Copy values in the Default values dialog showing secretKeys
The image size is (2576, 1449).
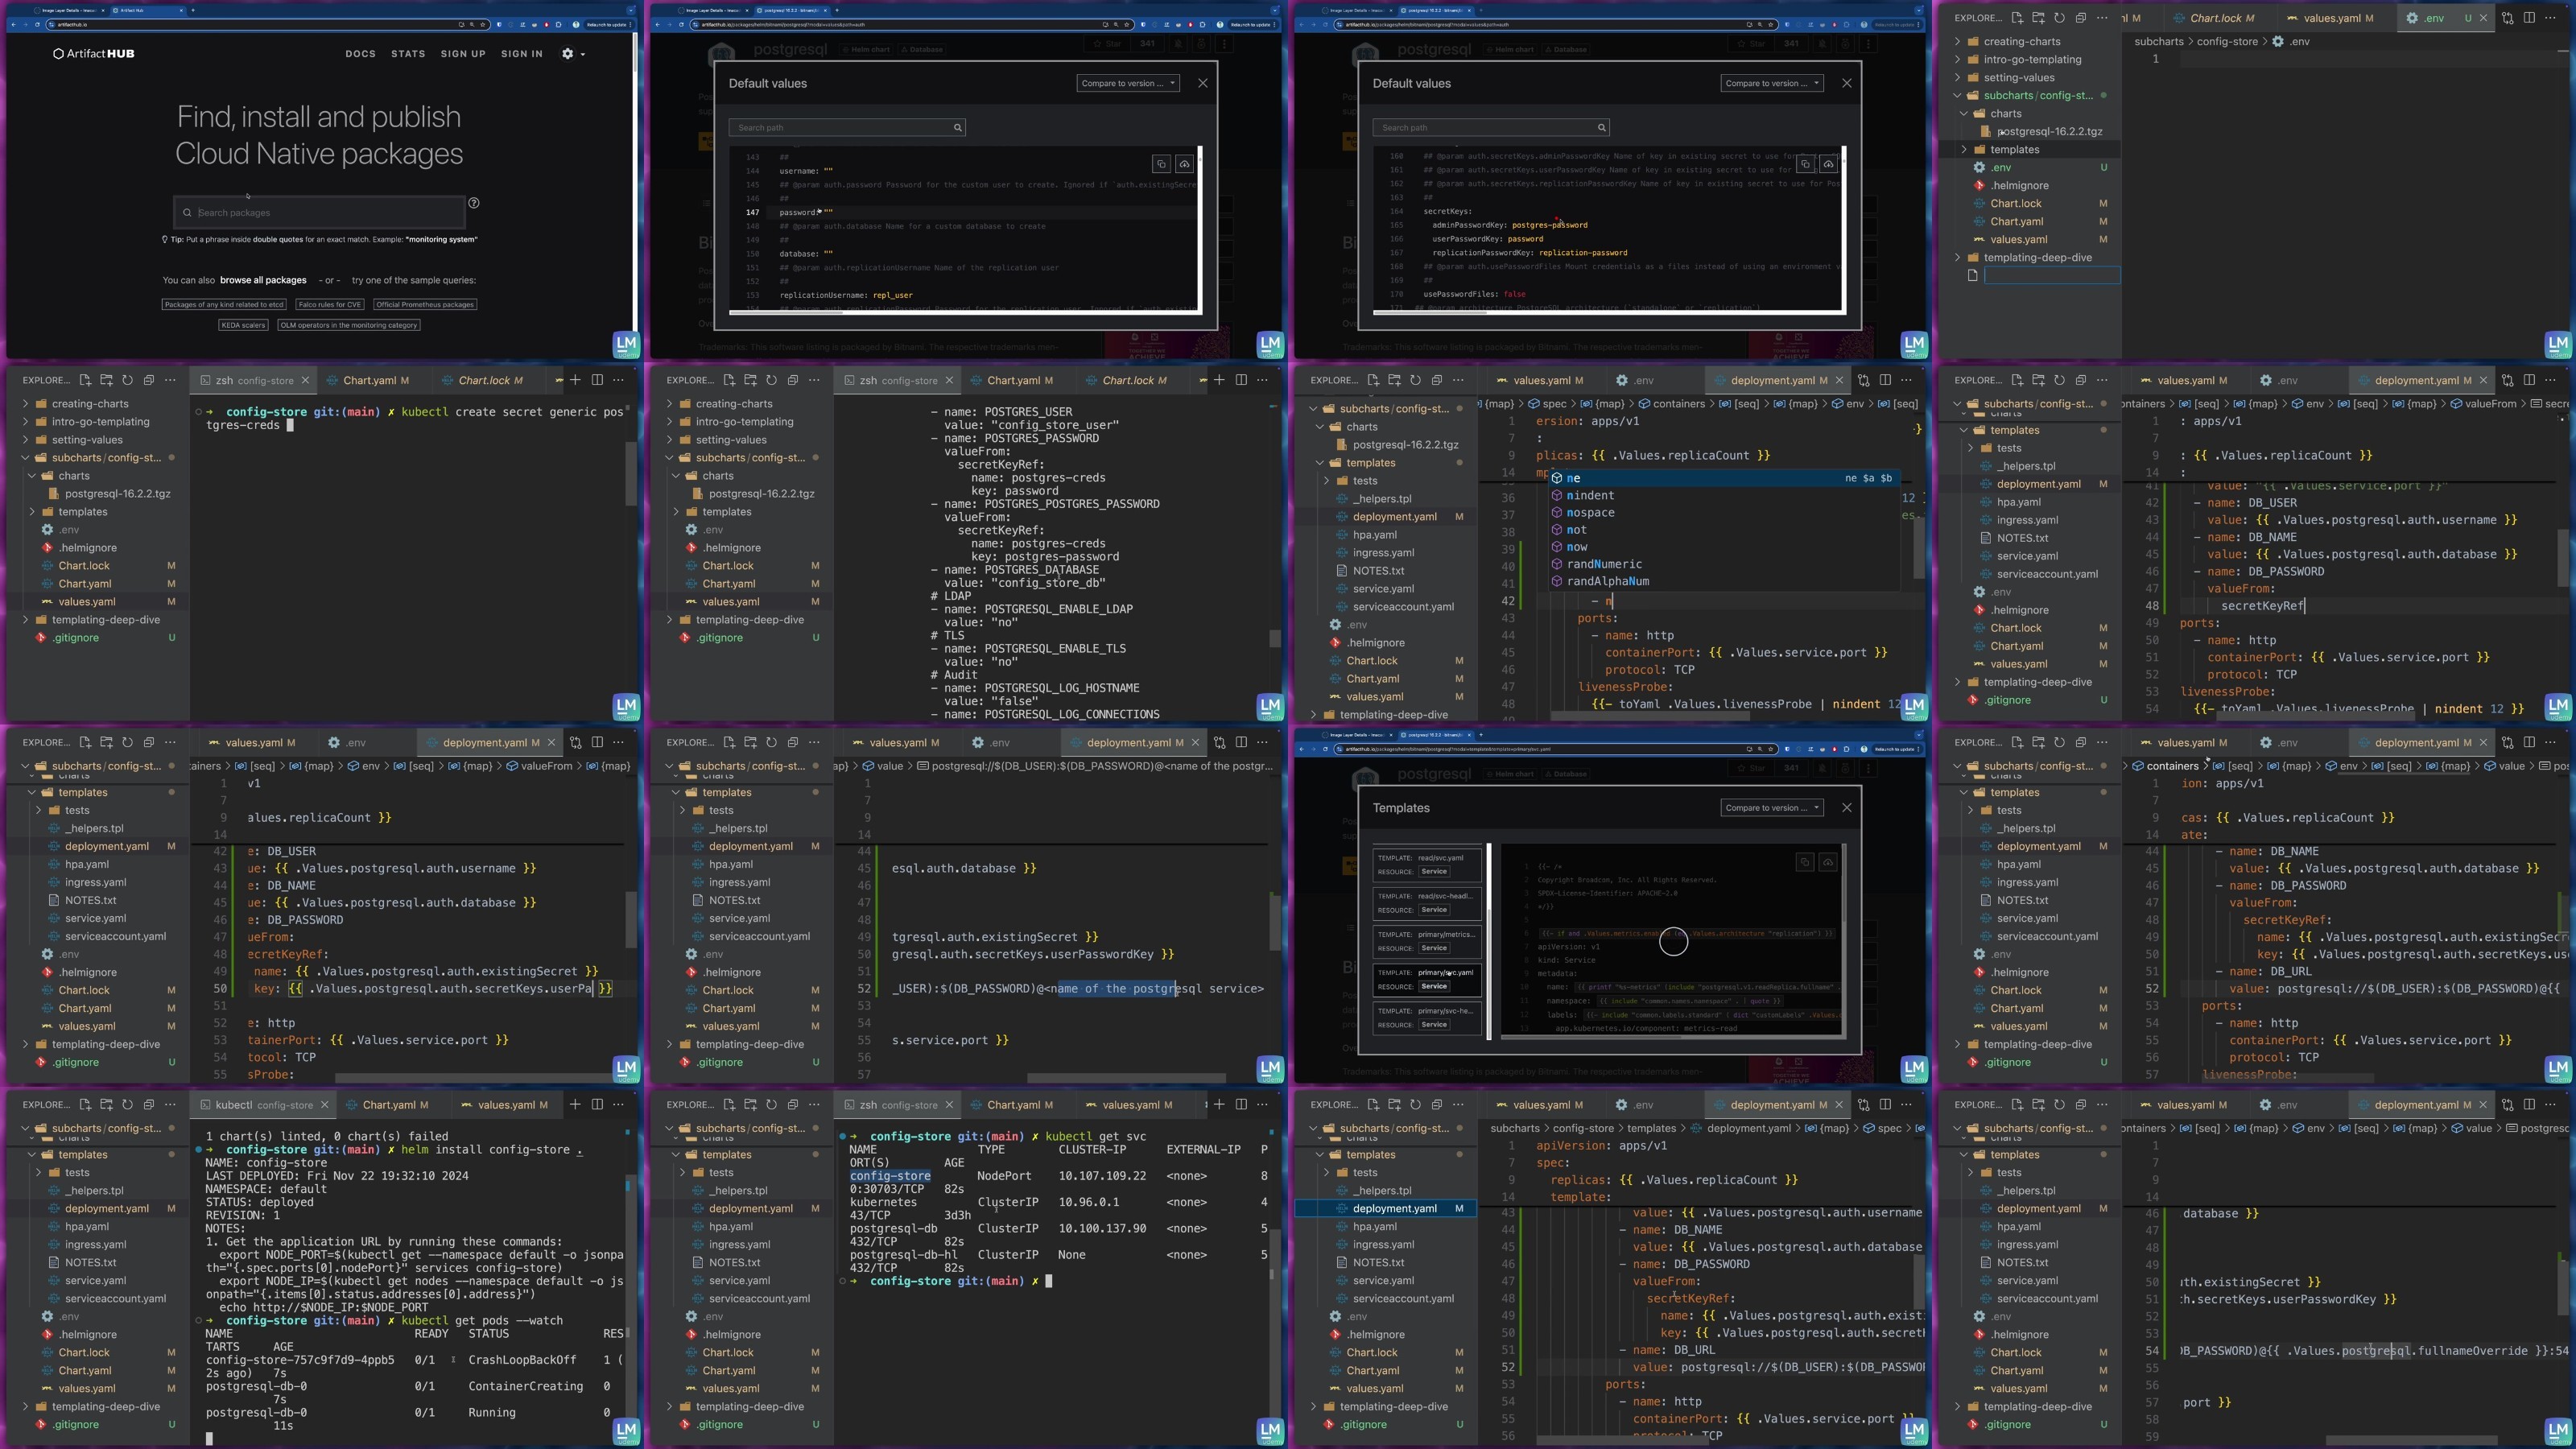(x=1805, y=163)
